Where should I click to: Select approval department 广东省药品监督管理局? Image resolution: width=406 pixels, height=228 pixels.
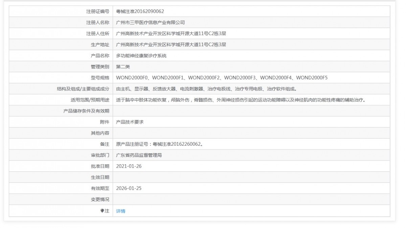pyautogui.click(x=139, y=155)
